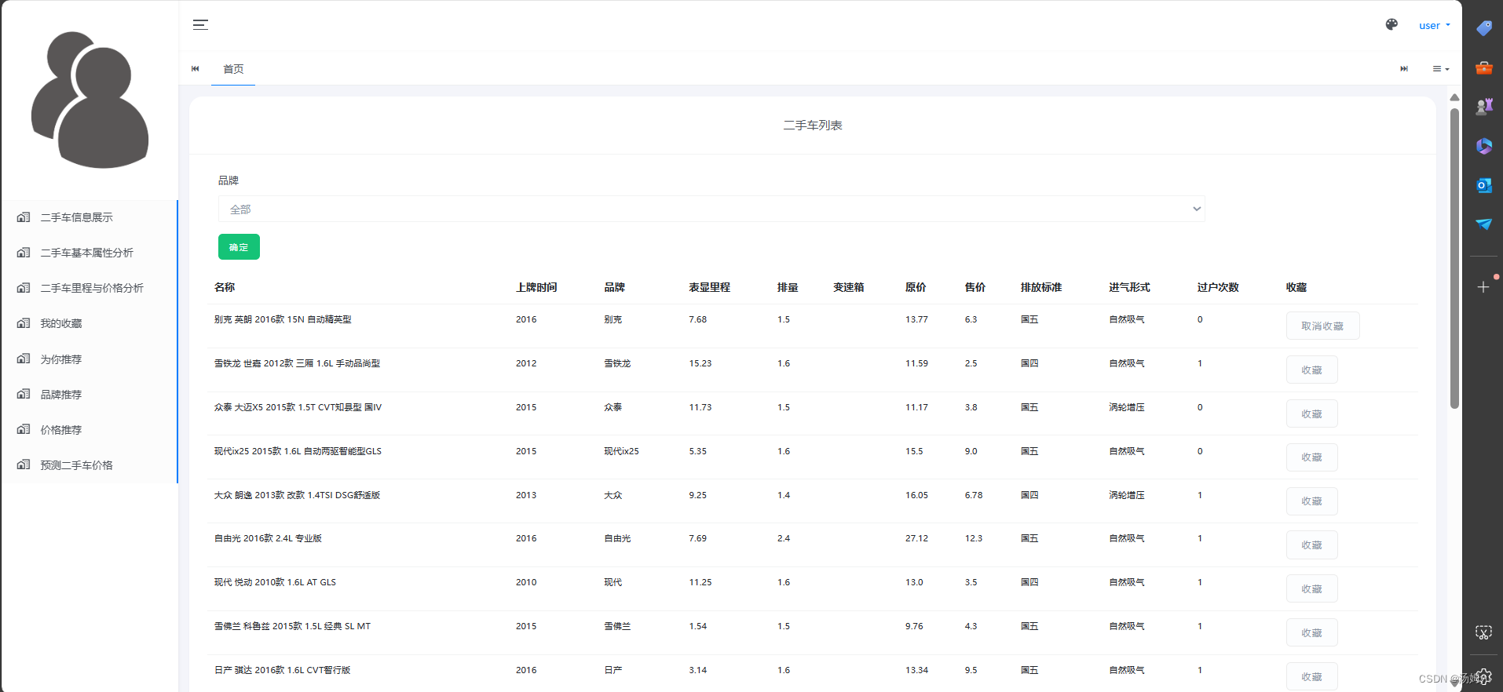
Task: Click the 上牌时间 column header
Action: [x=536, y=287]
